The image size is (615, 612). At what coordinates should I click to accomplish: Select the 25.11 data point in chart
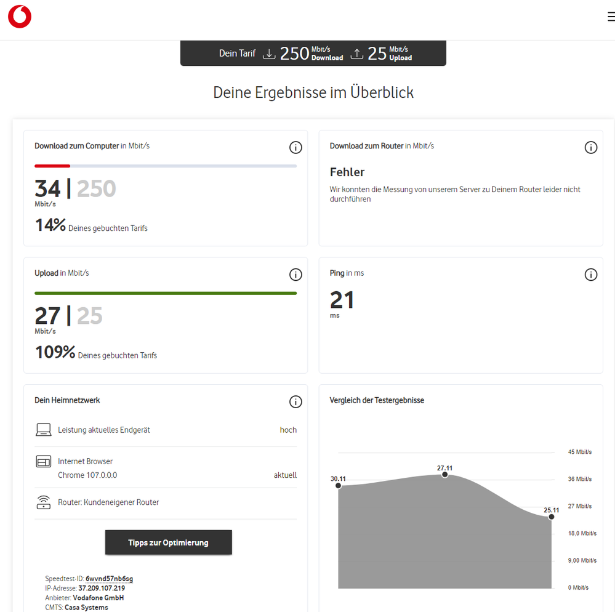[x=551, y=517]
